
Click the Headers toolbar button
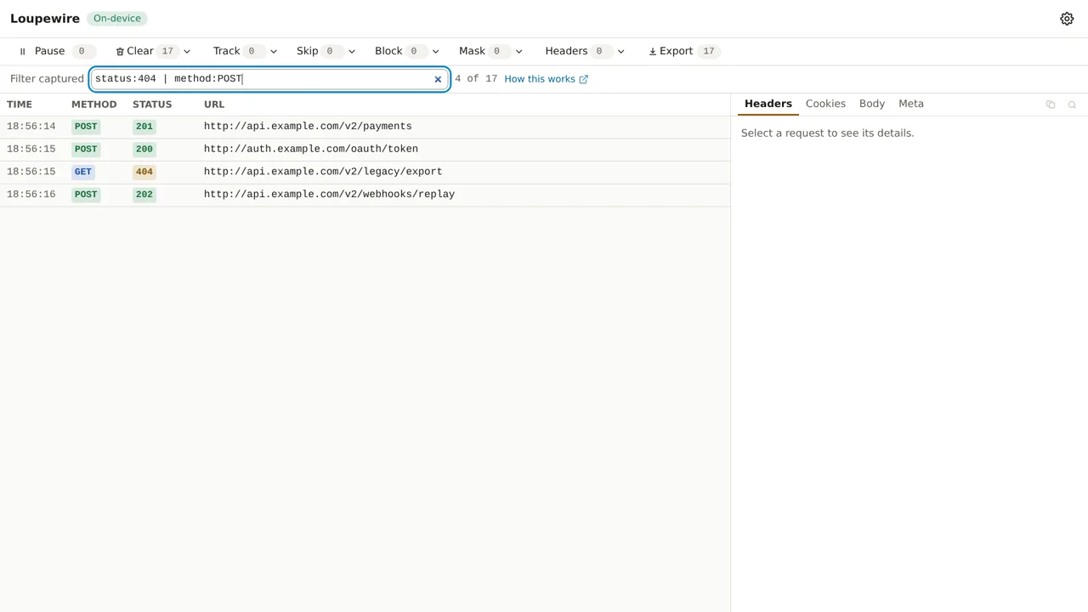click(576, 51)
